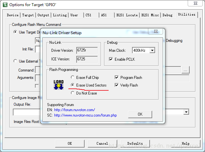Click the Defaults button
Viewport: 205px width, 152px height.
click(135, 143)
